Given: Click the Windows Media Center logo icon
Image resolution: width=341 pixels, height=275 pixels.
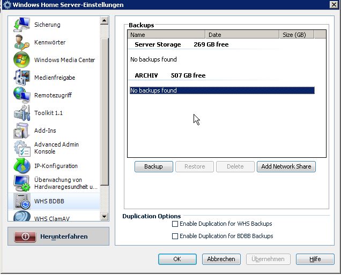Looking at the screenshot, I should pos(21,60).
